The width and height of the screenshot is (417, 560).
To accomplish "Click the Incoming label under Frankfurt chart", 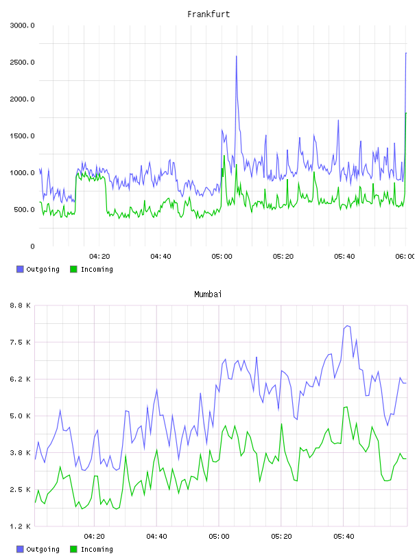I will tap(97, 270).
